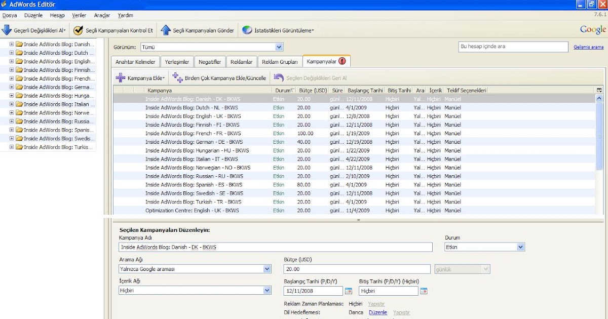Screen dimensions: 608x319
Task: Select the row Optimization Centre: English - UK - BKWS
Action: [x=354, y=210]
